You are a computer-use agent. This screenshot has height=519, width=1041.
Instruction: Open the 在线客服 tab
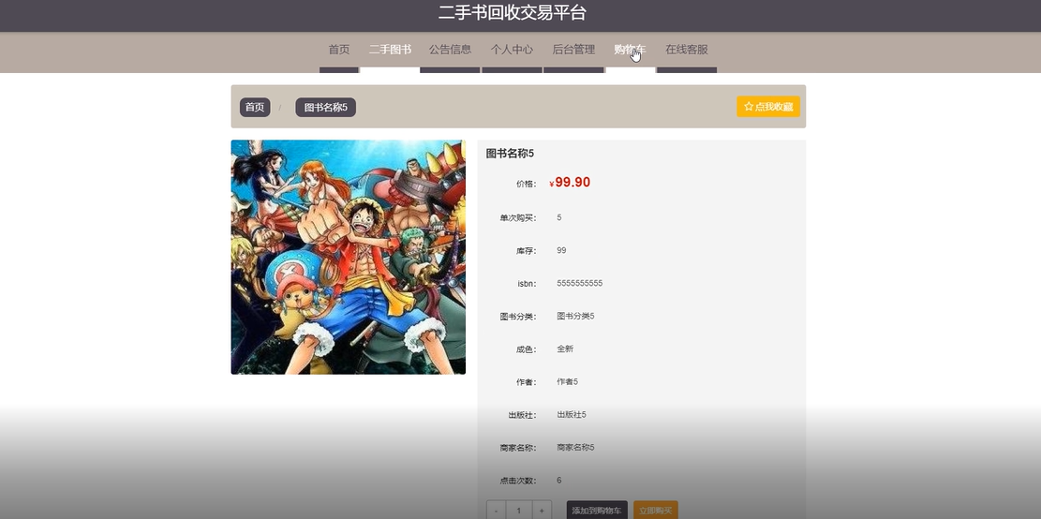(687, 50)
